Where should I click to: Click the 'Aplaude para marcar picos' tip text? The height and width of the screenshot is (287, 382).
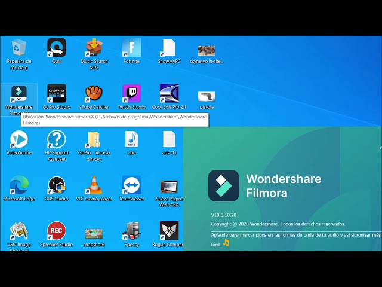point(296,239)
